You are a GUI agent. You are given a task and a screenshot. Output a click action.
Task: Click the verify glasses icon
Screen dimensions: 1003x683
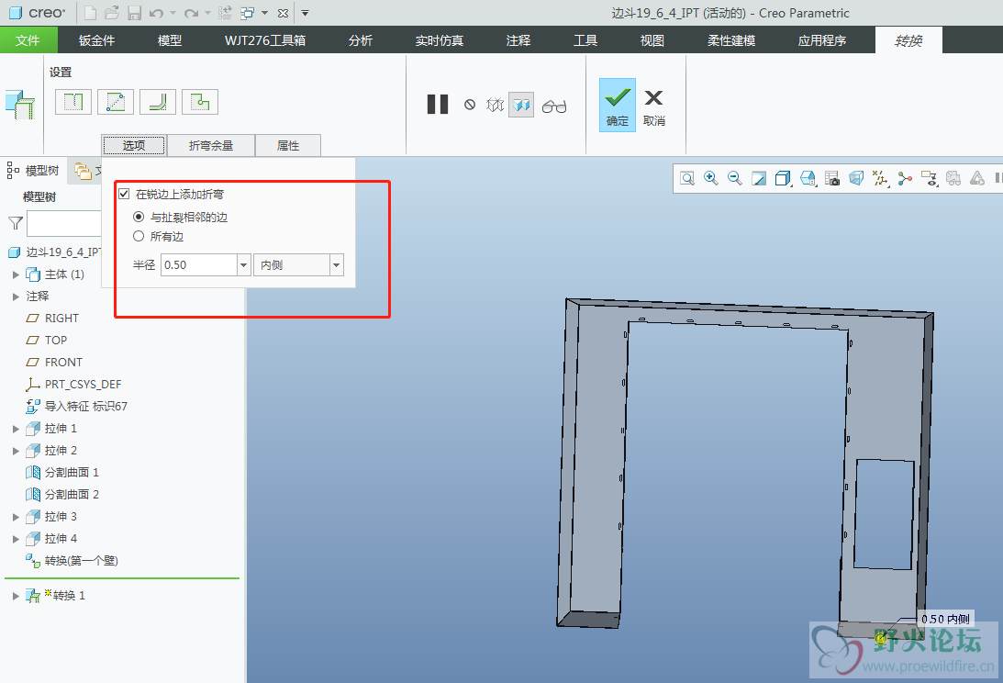pyautogui.click(x=554, y=106)
